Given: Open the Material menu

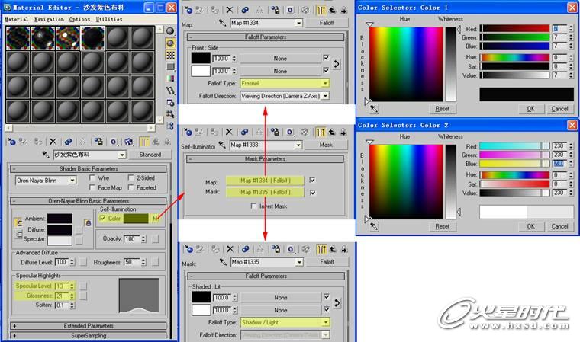Looking at the screenshot, I should (x=16, y=19).
